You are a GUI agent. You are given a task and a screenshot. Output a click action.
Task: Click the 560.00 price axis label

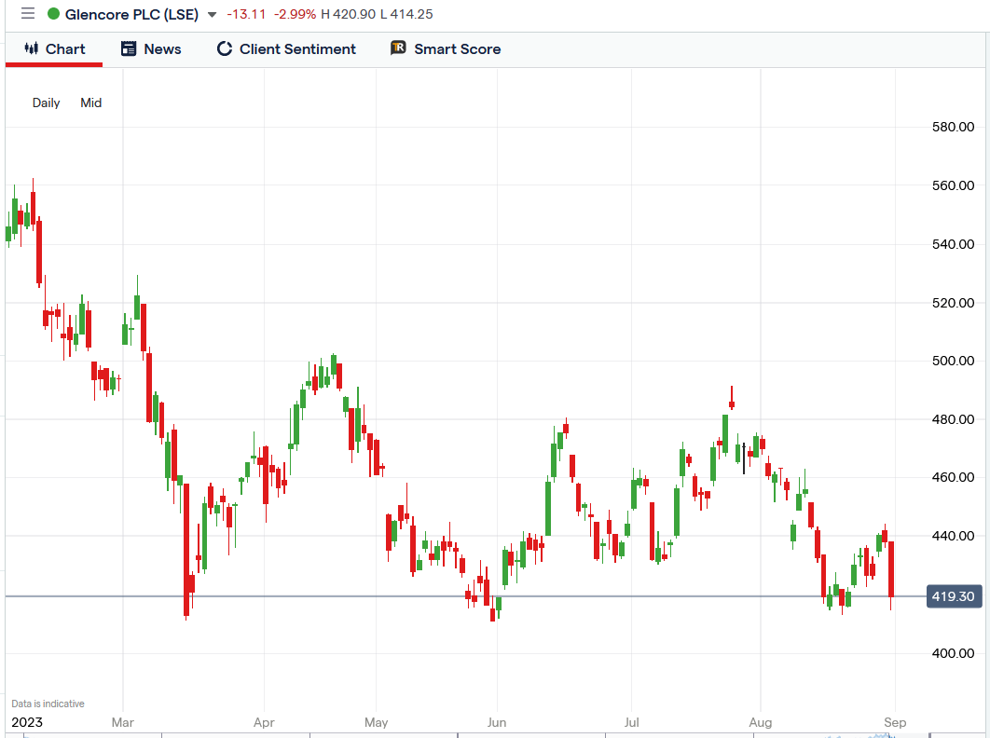(953, 185)
